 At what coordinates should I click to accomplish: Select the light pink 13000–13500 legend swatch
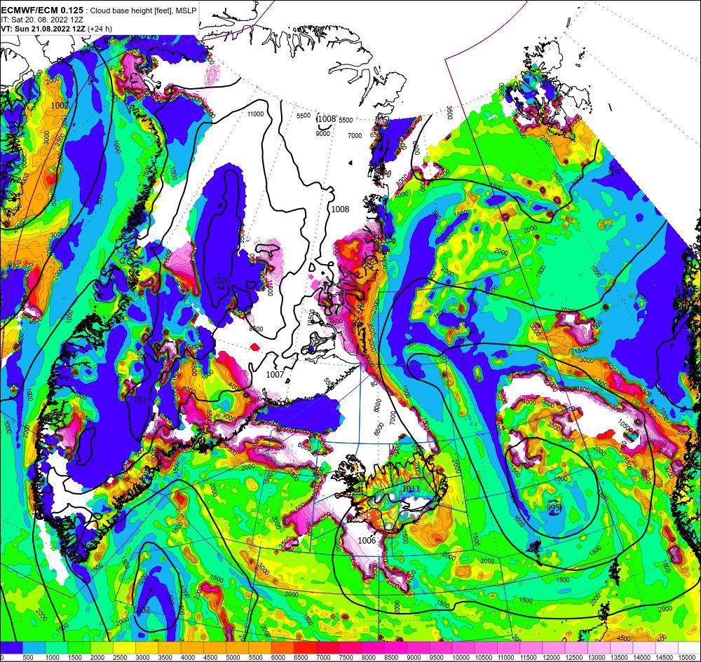tap(599, 648)
